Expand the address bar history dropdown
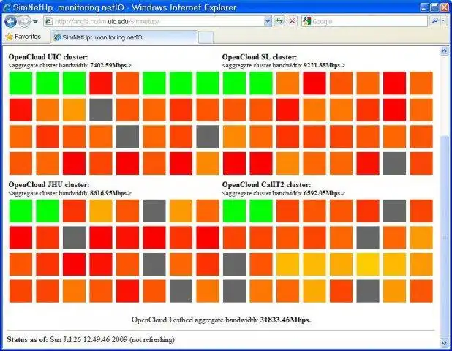Image resolution: width=452 pixels, height=351 pixels. [x=268, y=21]
